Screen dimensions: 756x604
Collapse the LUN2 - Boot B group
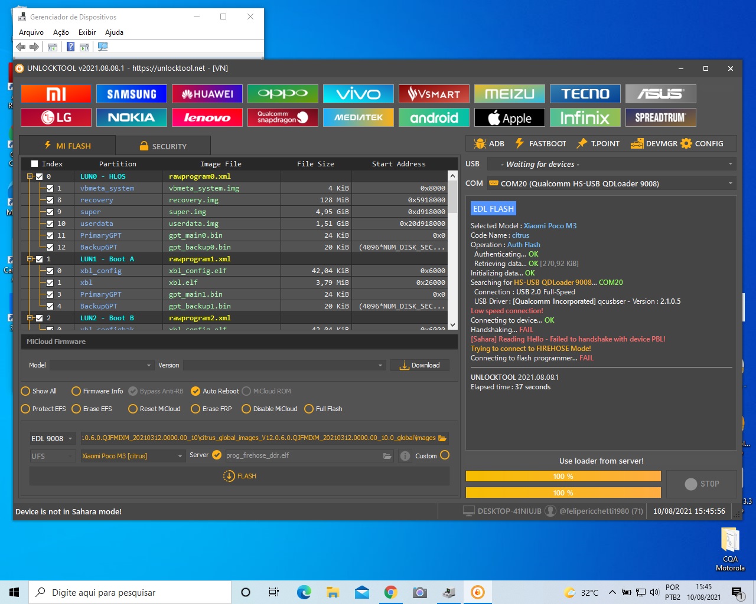click(x=30, y=318)
